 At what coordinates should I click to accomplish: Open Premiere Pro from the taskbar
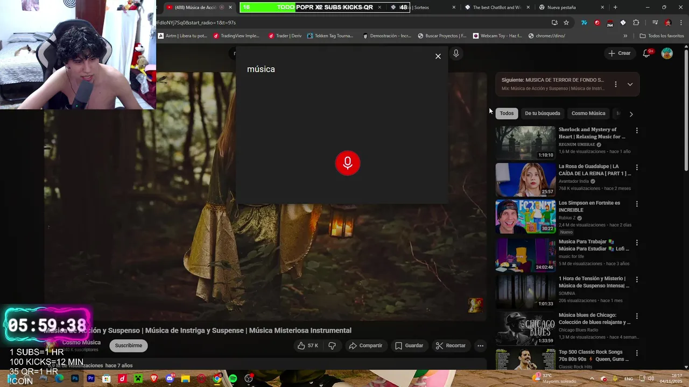point(90,379)
